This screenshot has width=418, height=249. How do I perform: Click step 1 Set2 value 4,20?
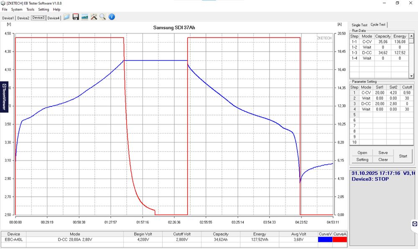(393, 93)
